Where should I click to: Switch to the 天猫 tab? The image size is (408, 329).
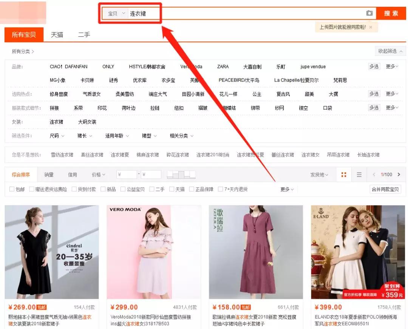point(57,35)
